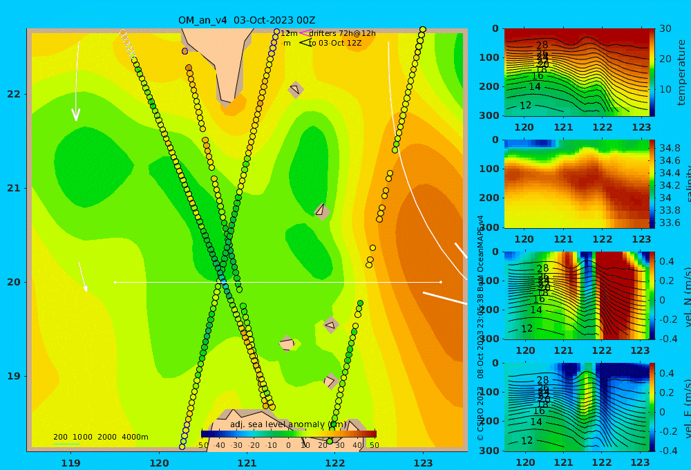Click latitude tick 19 on main map
The image size is (691, 470).
point(14,376)
